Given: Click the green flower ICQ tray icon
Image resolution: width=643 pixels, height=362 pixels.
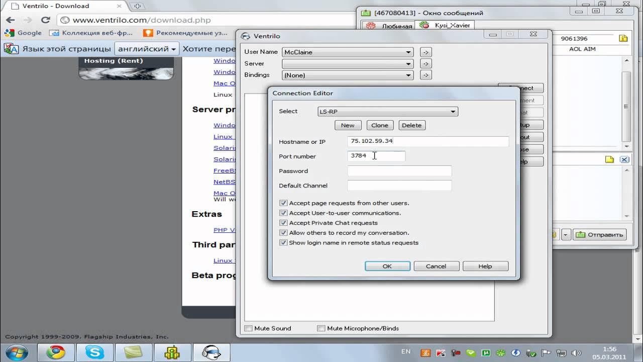Looking at the screenshot, I should point(500,353).
